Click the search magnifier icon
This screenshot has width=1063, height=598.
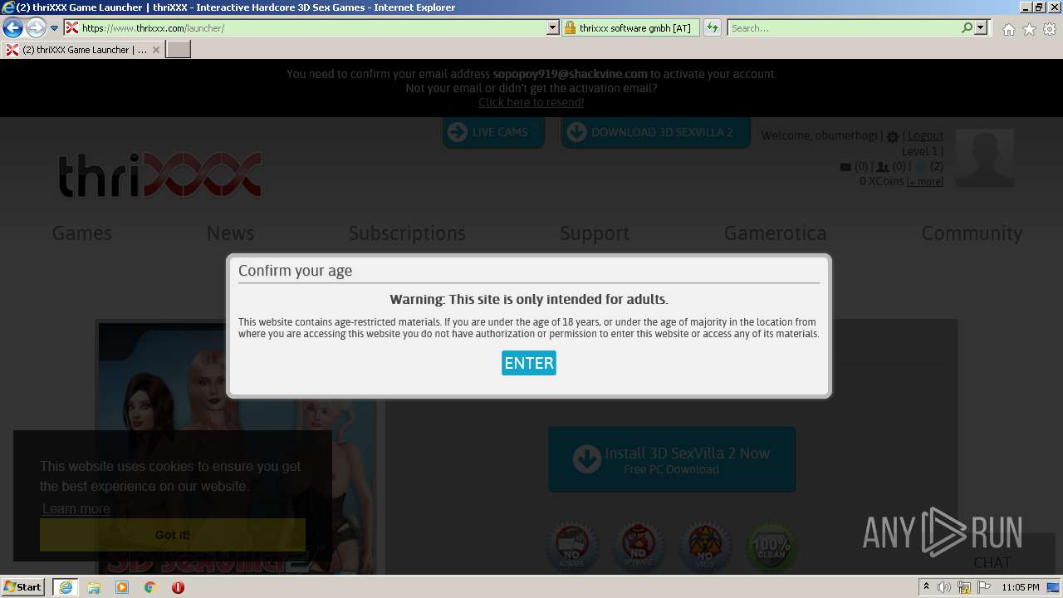[967, 28]
